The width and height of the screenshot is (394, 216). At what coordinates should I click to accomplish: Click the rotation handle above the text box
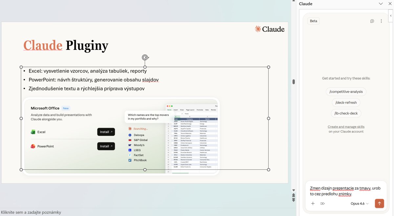point(145,58)
